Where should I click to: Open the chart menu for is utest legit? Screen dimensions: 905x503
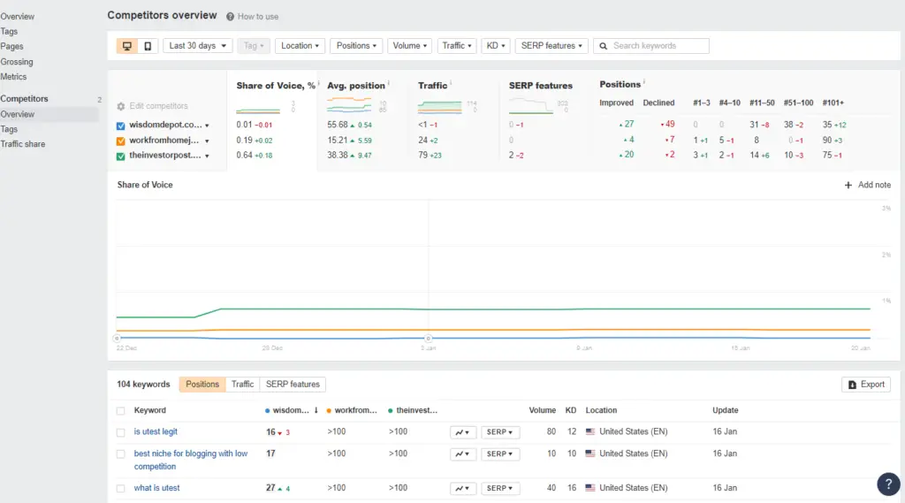coord(463,432)
